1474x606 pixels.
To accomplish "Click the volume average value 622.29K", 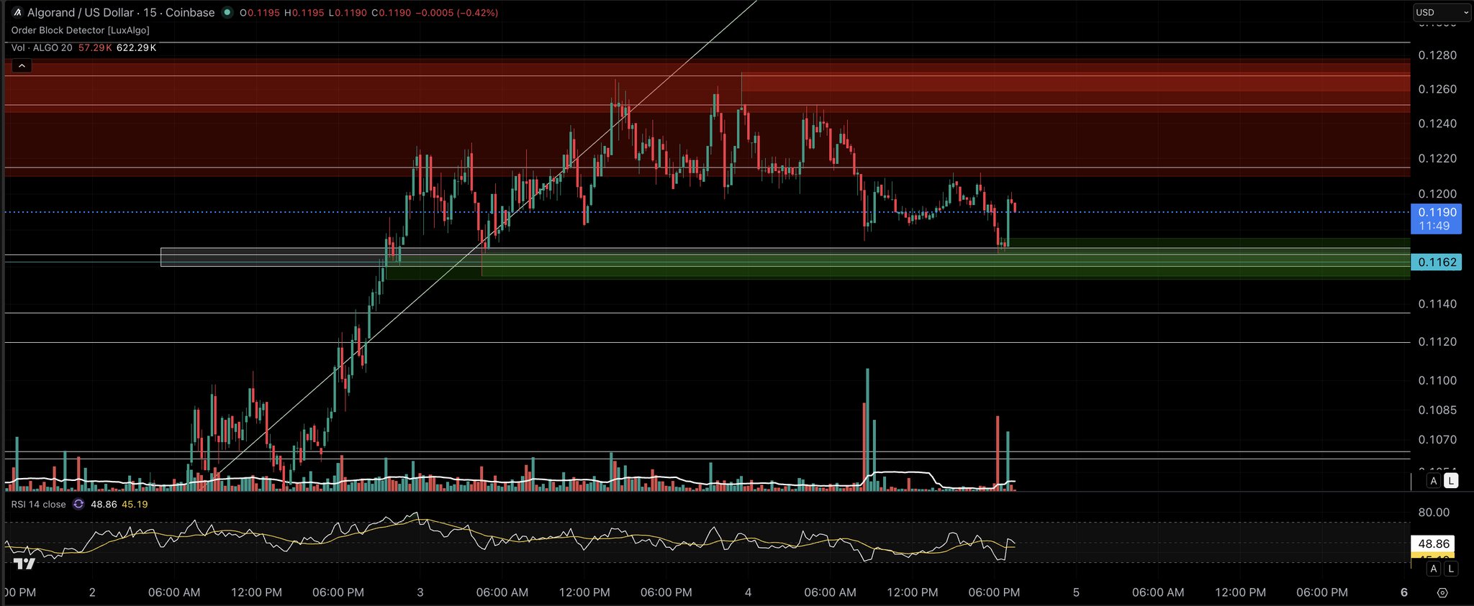I will tap(136, 48).
